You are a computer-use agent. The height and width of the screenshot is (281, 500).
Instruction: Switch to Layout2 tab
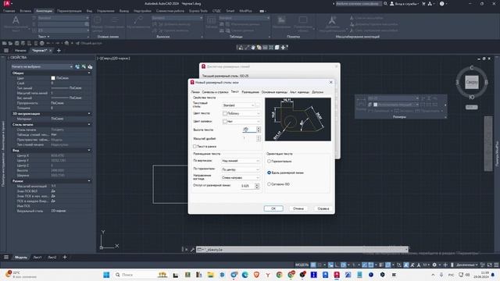(x=52, y=257)
